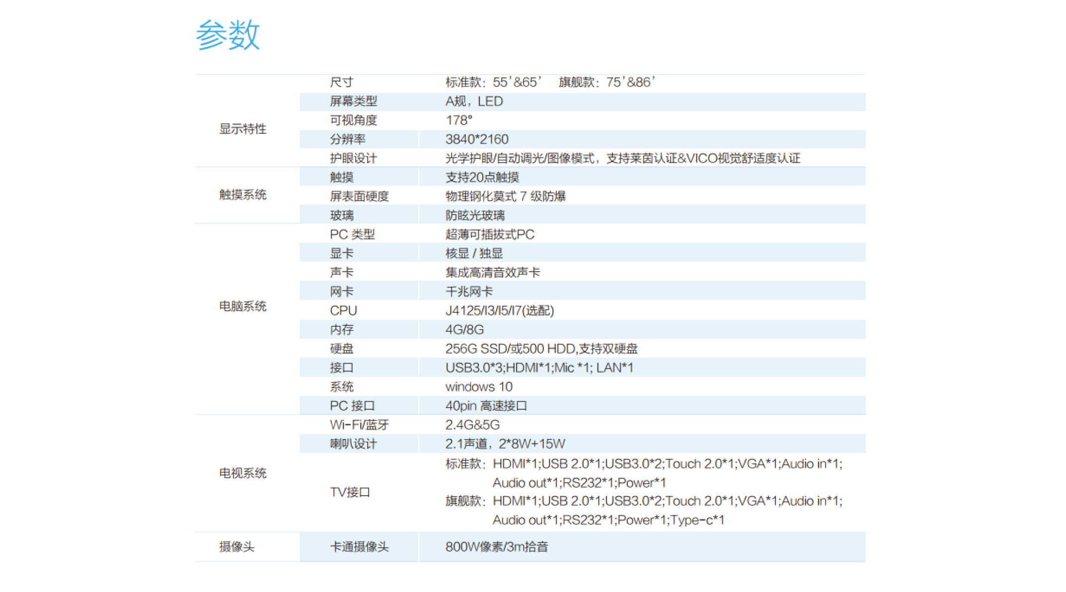Click the 2.1声道，2*8W+15W value

(x=505, y=444)
